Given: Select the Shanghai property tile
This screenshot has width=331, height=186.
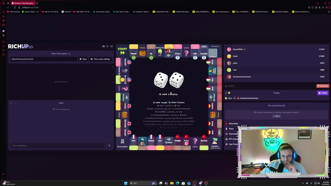Looking at the screenshot, I should pyautogui.click(x=177, y=143).
